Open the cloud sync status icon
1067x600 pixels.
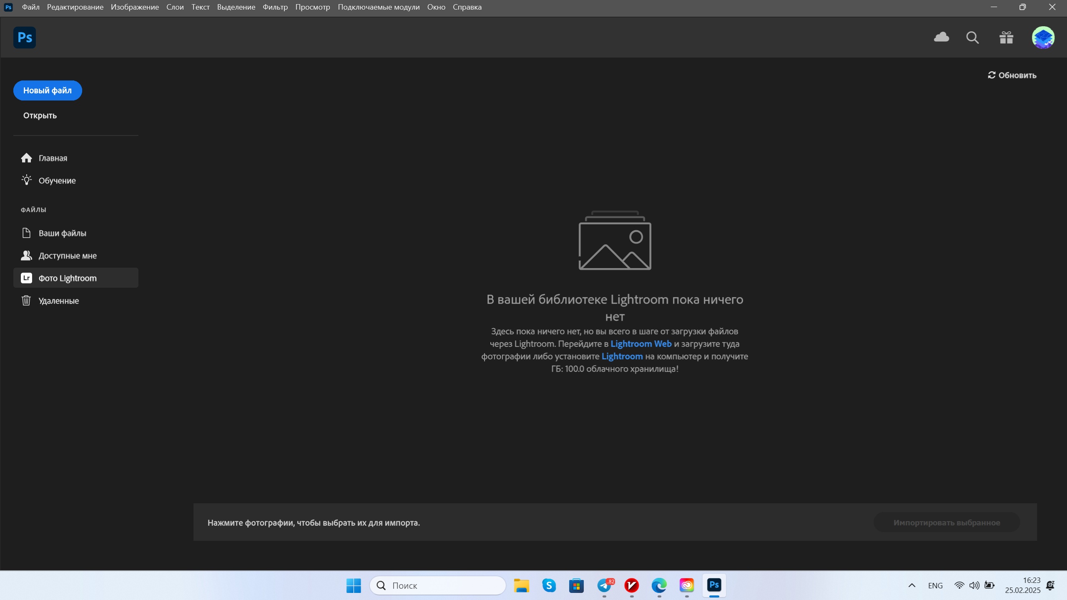[941, 38]
